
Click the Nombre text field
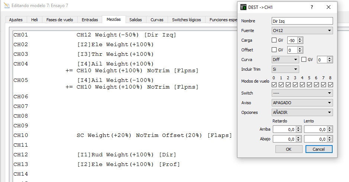coord(302,21)
